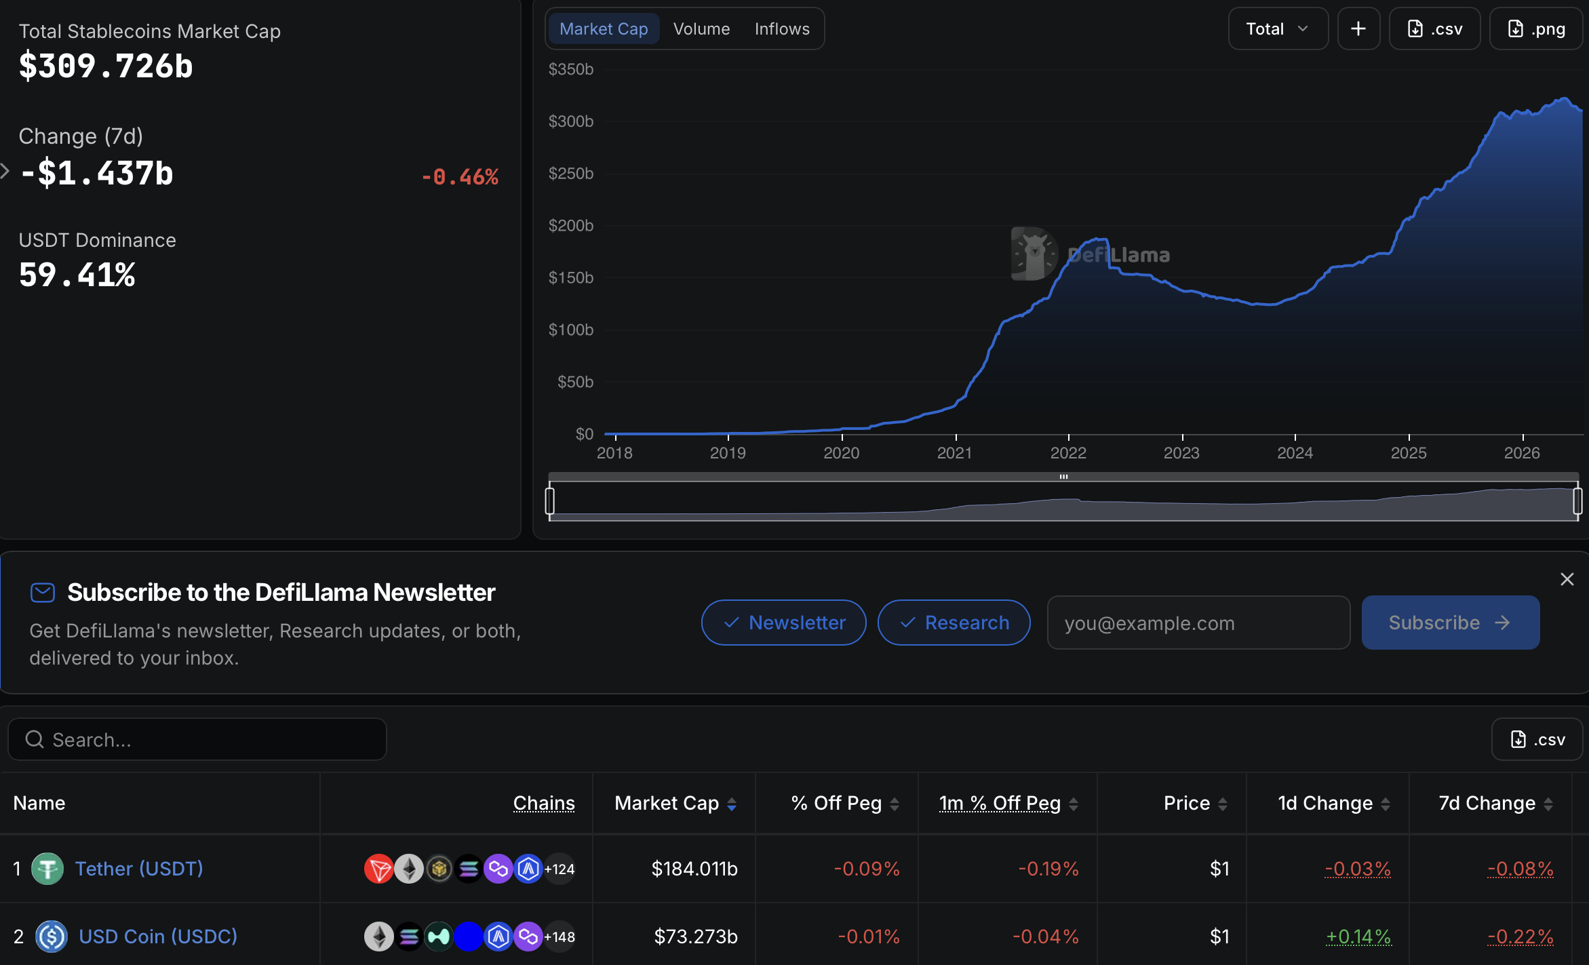This screenshot has height=965, width=1589.
Task: Click the plus icon to add a chart series
Action: pyautogui.click(x=1358, y=28)
